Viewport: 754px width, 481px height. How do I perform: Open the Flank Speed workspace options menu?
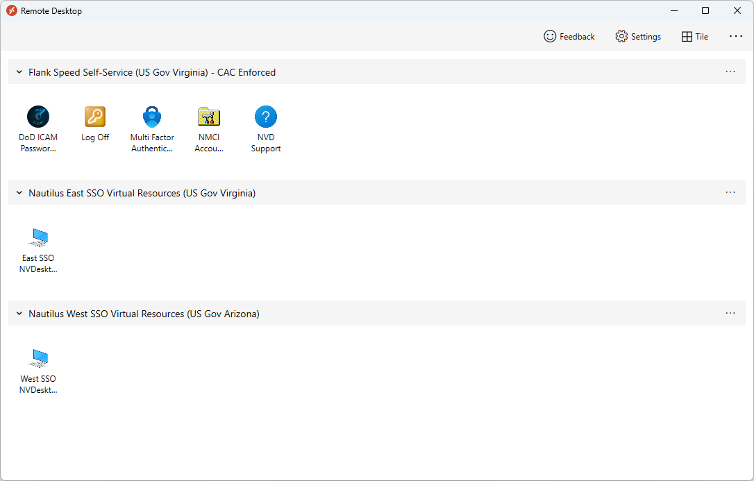730,71
